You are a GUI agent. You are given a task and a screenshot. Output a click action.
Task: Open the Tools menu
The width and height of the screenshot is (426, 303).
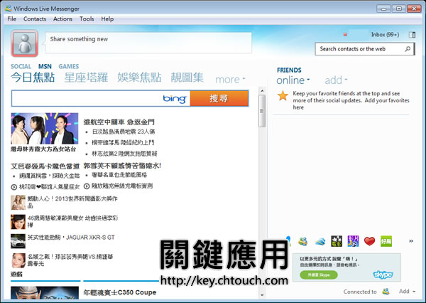click(87, 18)
